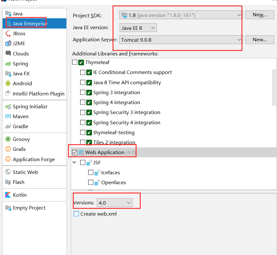Viewport: 277px width, 255px height.
Task: Click the frameworks list vertical scrollbar
Action: [x=274, y=87]
